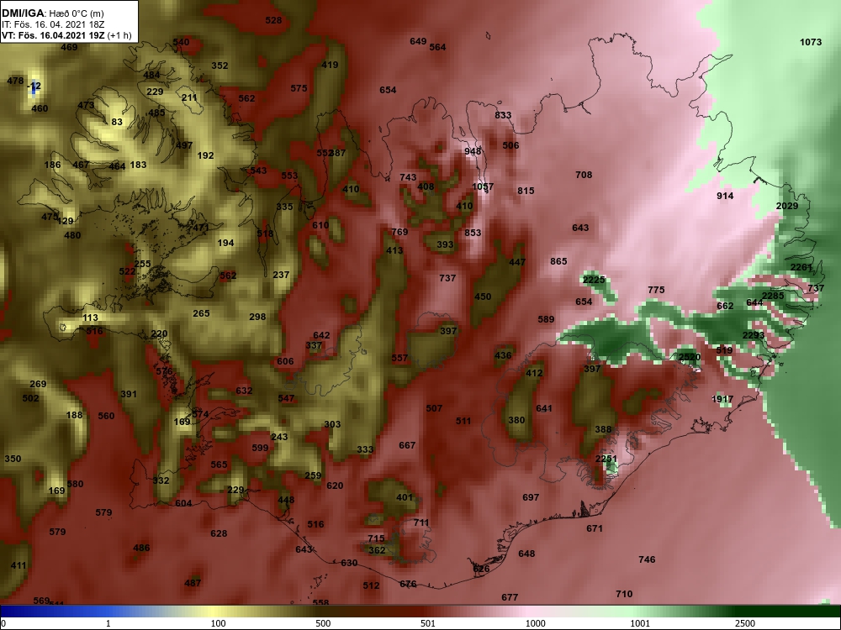Select the 743 height label
The width and height of the screenshot is (841, 630).
[408, 177]
